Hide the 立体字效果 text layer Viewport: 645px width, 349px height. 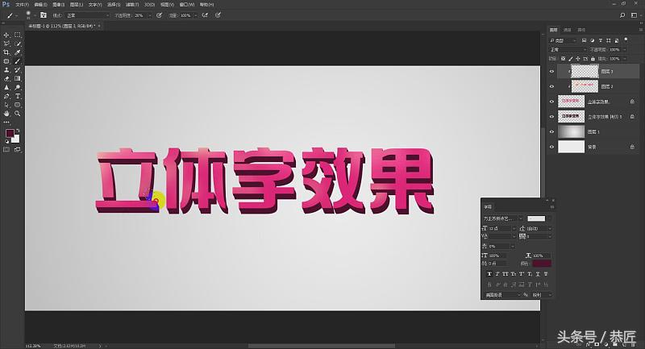click(x=552, y=102)
